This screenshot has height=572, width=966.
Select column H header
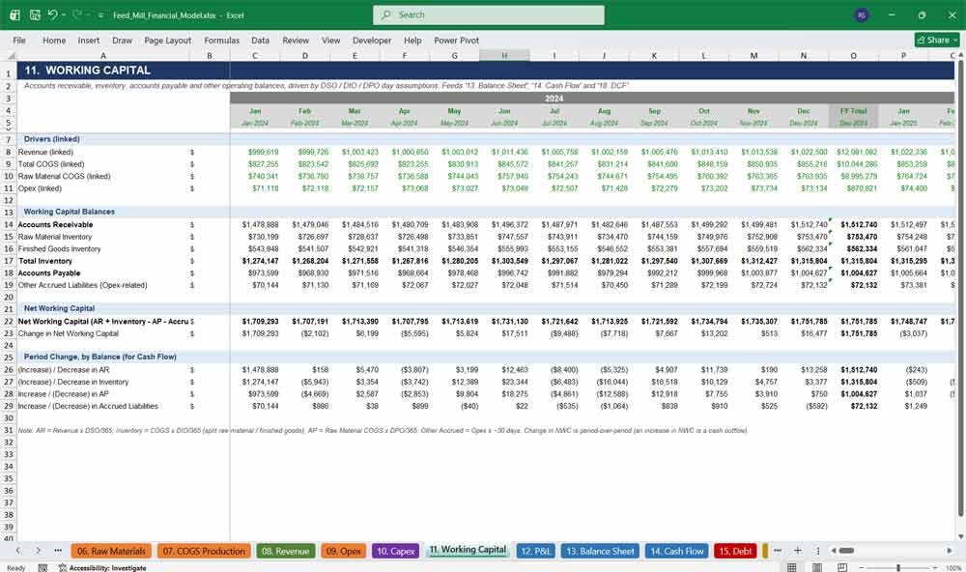coord(504,55)
